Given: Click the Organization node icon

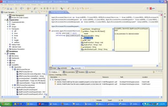Looking at the screenshot, I should (8, 20).
